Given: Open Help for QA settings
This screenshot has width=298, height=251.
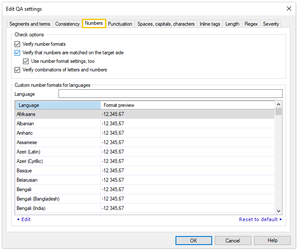Looking at the screenshot, I should click(272, 241).
